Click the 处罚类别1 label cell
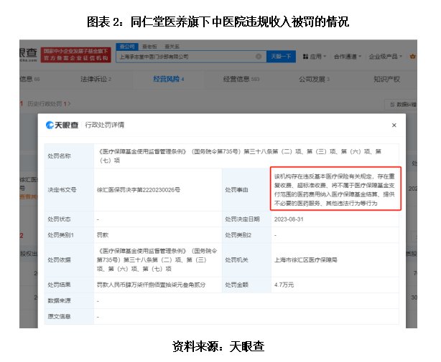The image size is (441, 362). point(69,235)
